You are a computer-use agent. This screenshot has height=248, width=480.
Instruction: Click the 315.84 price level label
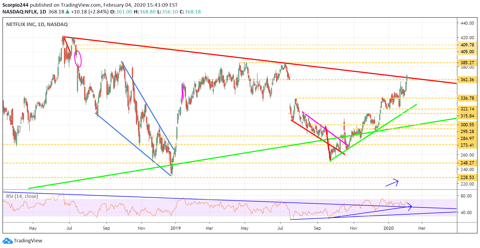pyautogui.click(x=467, y=116)
